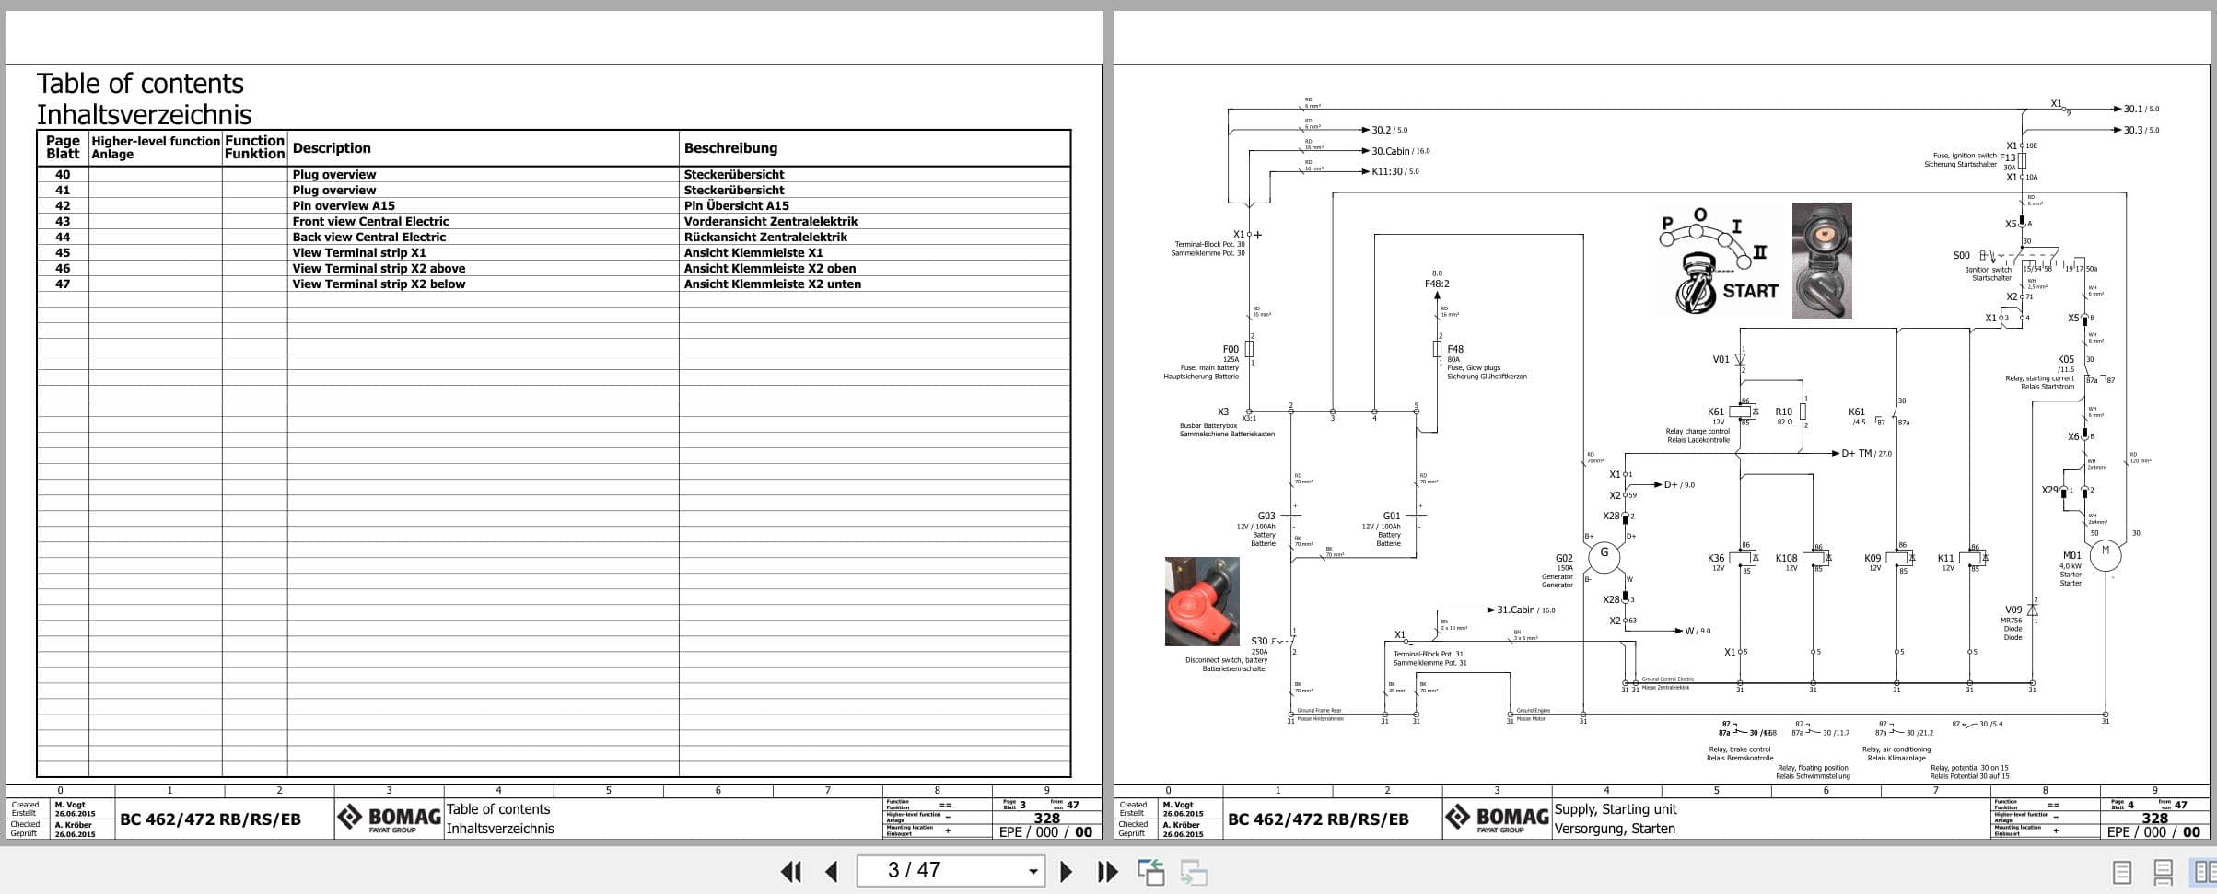The height and width of the screenshot is (894, 2217).
Task: Open the 'Back view Central Electric' entry
Action: (x=368, y=237)
